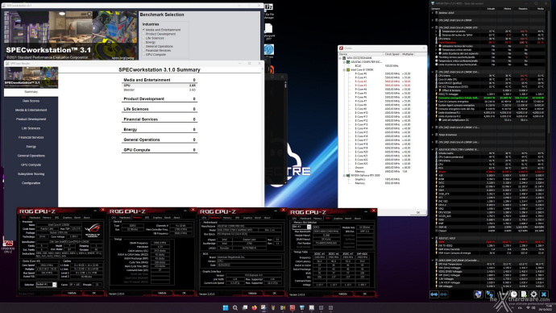556x313 pixels.
Task: Open SPD tab in second CPU-Z window
Action: pos(147,218)
